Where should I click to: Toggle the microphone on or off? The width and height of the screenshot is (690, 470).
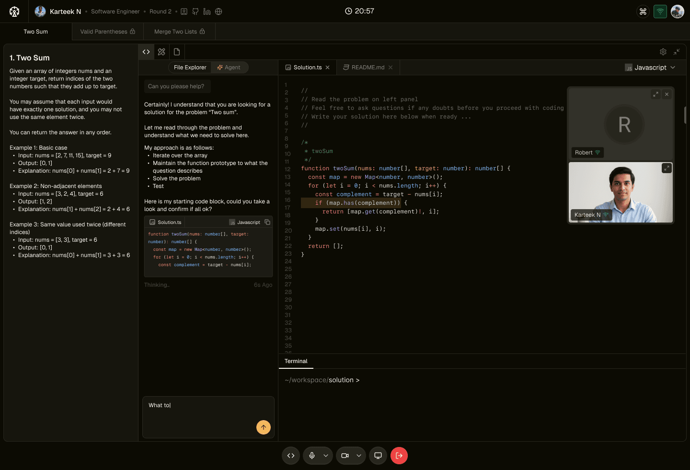click(312, 456)
